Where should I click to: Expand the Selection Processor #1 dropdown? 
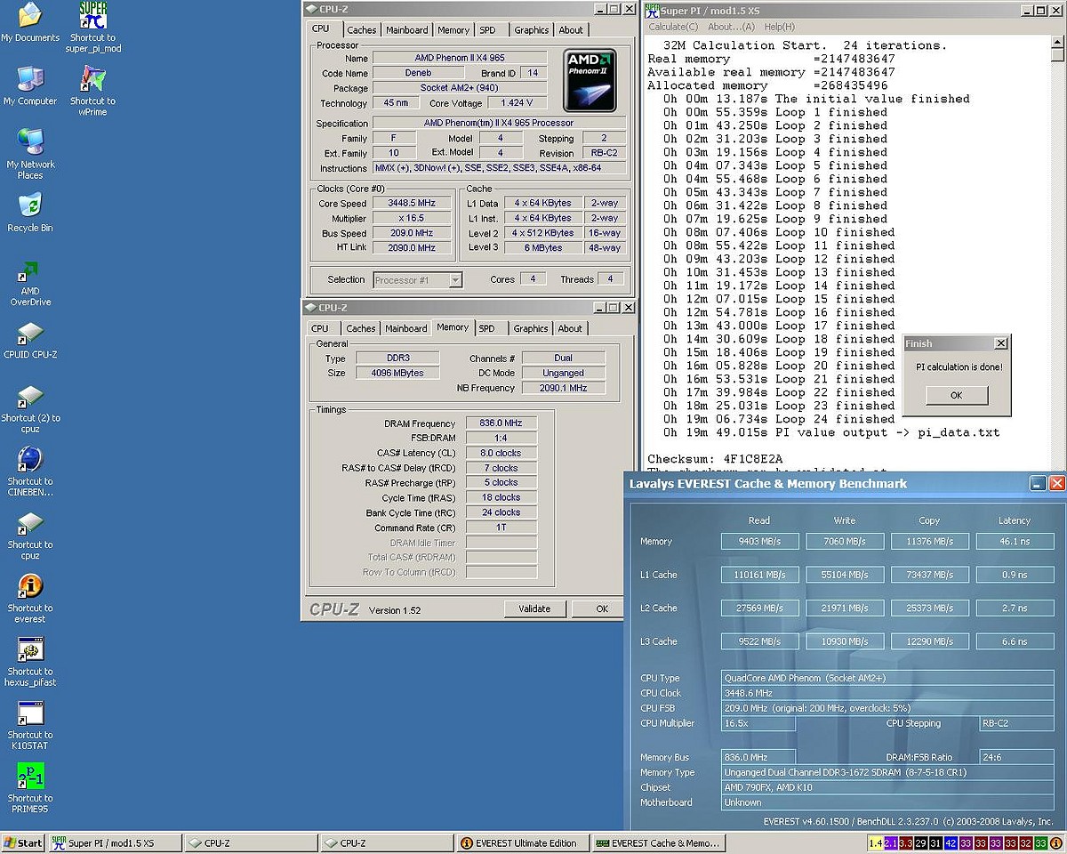pyautogui.click(x=455, y=280)
